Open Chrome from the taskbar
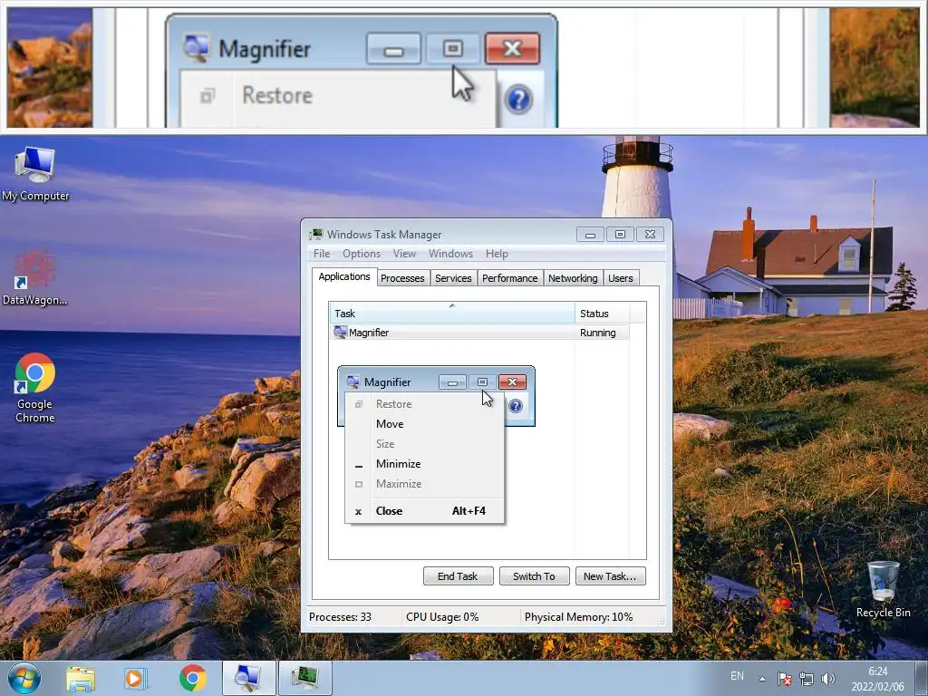 [x=193, y=678]
